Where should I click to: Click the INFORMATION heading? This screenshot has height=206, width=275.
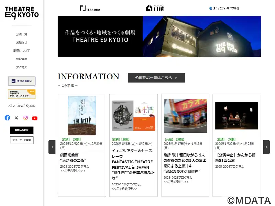pos(89,77)
